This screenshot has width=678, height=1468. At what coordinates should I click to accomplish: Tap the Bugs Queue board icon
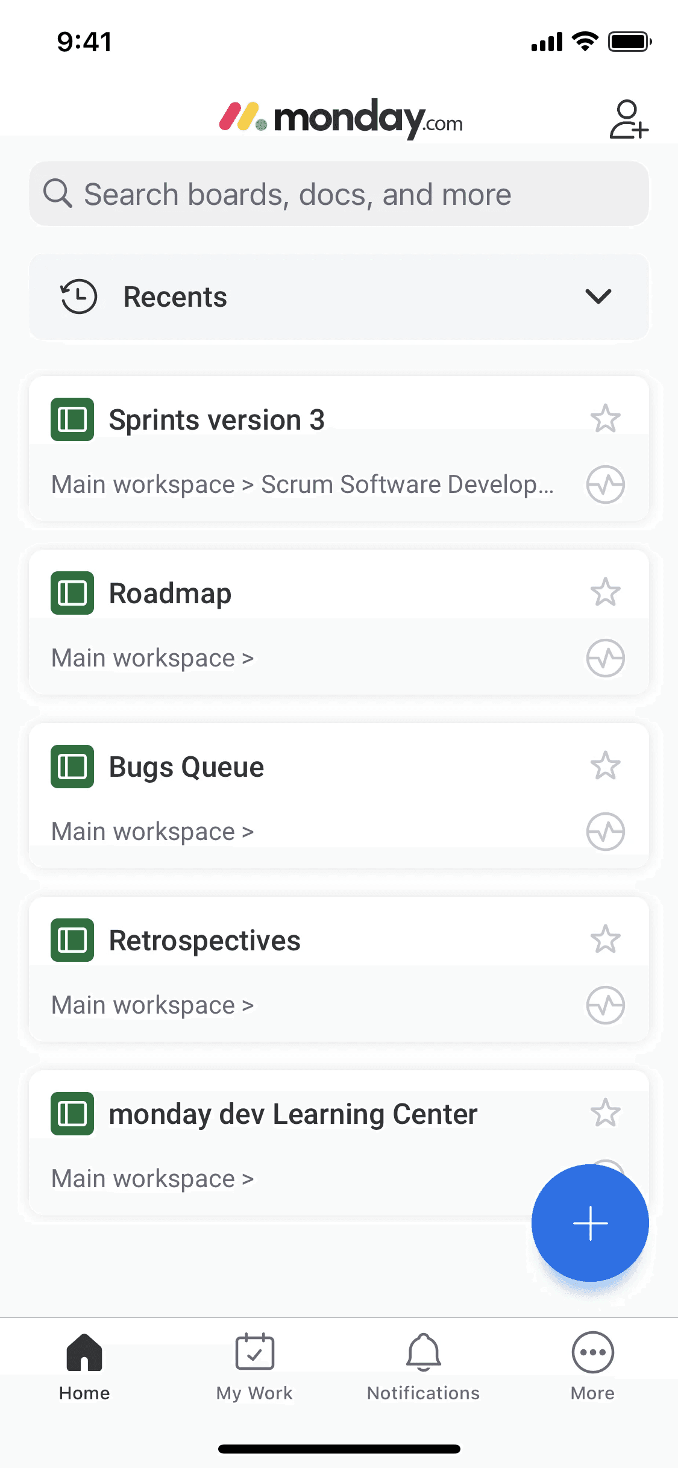[x=72, y=767]
